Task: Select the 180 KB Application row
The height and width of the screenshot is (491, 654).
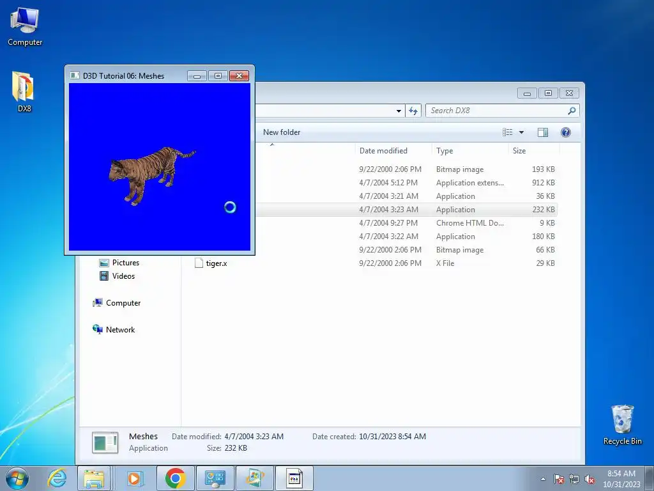Action: 407,237
